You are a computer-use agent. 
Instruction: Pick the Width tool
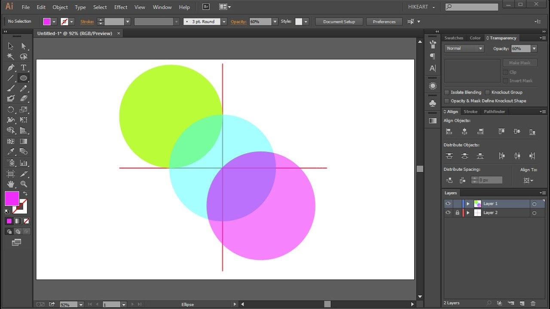pyautogui.click(x=11, y=120)
